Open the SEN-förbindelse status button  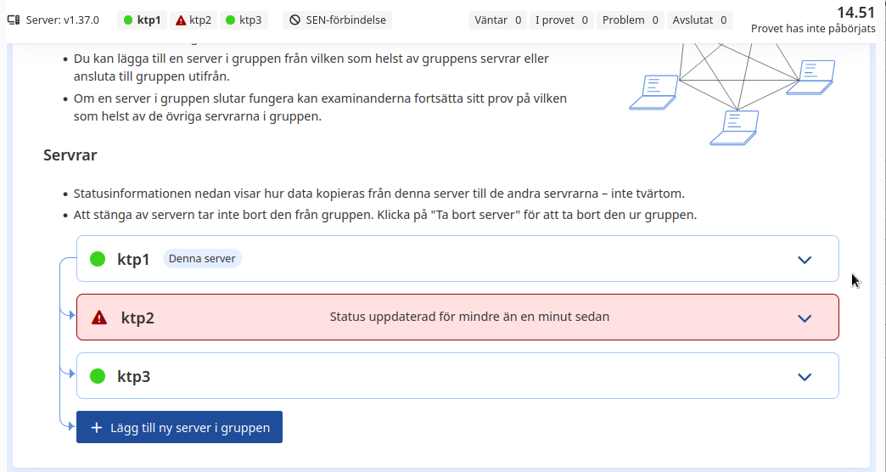tap(337, 20)
